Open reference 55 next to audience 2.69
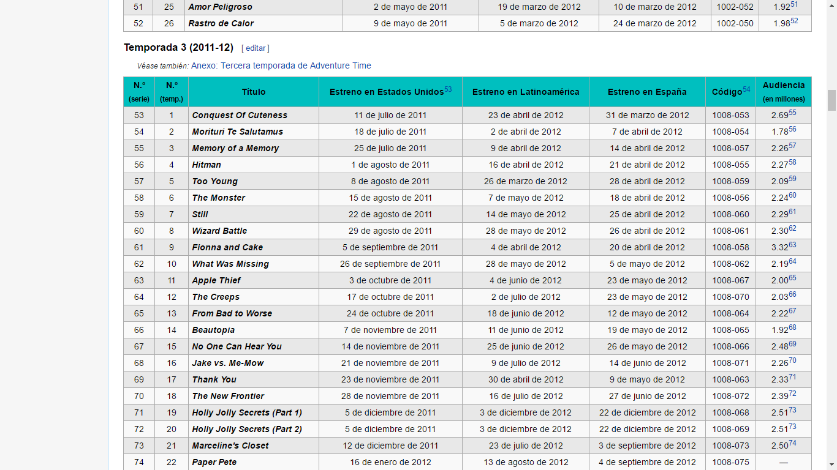This screenshot has height=470, width=837. click(792, 113)
